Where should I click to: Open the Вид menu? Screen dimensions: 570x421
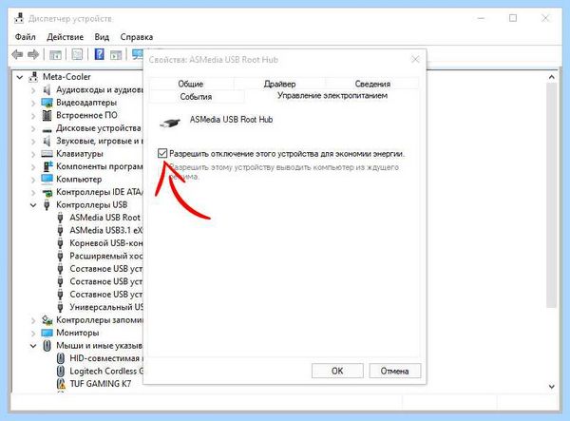102,37
